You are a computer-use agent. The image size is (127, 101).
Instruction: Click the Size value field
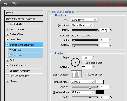(x=104, y=40)
